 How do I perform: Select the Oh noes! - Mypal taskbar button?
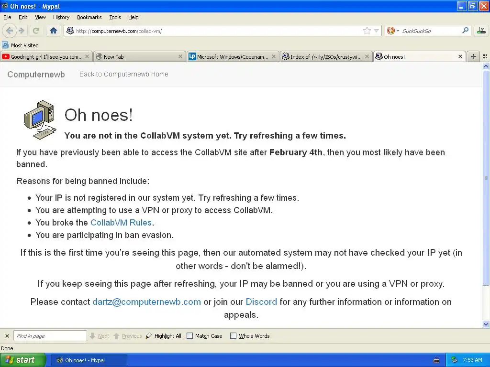point(89,360)
